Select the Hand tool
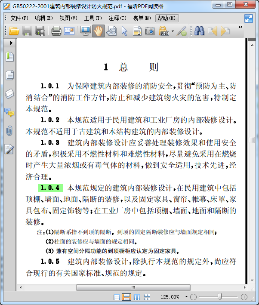This screenshot has width=259, height=305. pyautogui.click(x=99, y=31)
